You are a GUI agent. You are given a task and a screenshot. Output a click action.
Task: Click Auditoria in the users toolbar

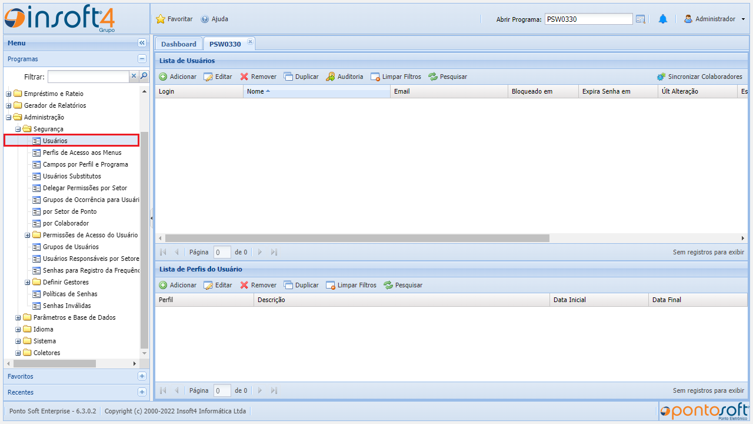point(345,77)
